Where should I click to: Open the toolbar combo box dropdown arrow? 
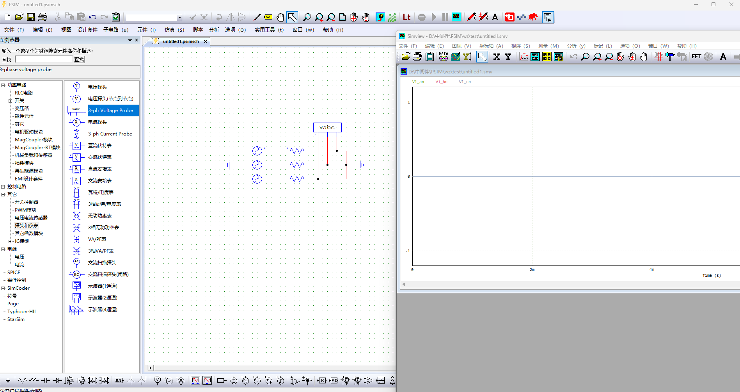179,18
